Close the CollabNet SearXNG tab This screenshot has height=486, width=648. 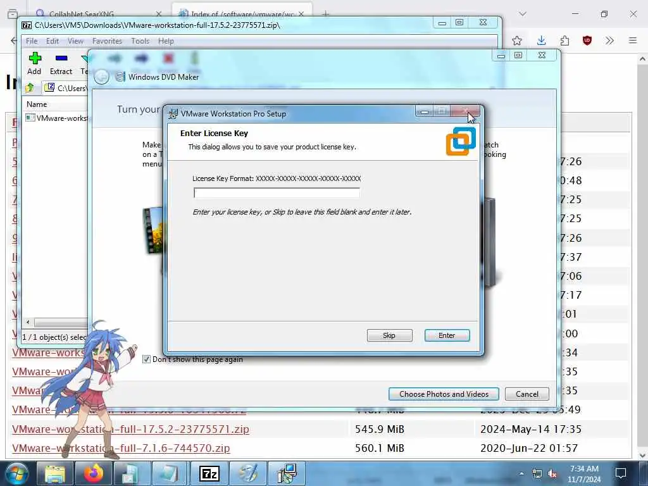(159, 14)
